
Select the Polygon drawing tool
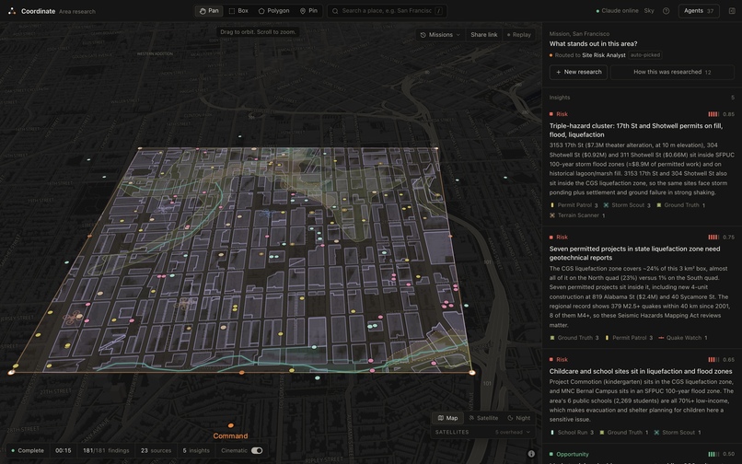point(274,10)
